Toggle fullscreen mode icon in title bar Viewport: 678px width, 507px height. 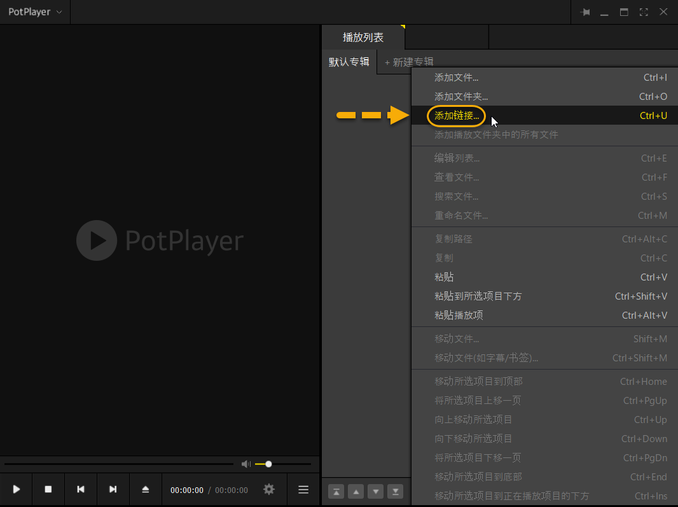coord(644,12)
